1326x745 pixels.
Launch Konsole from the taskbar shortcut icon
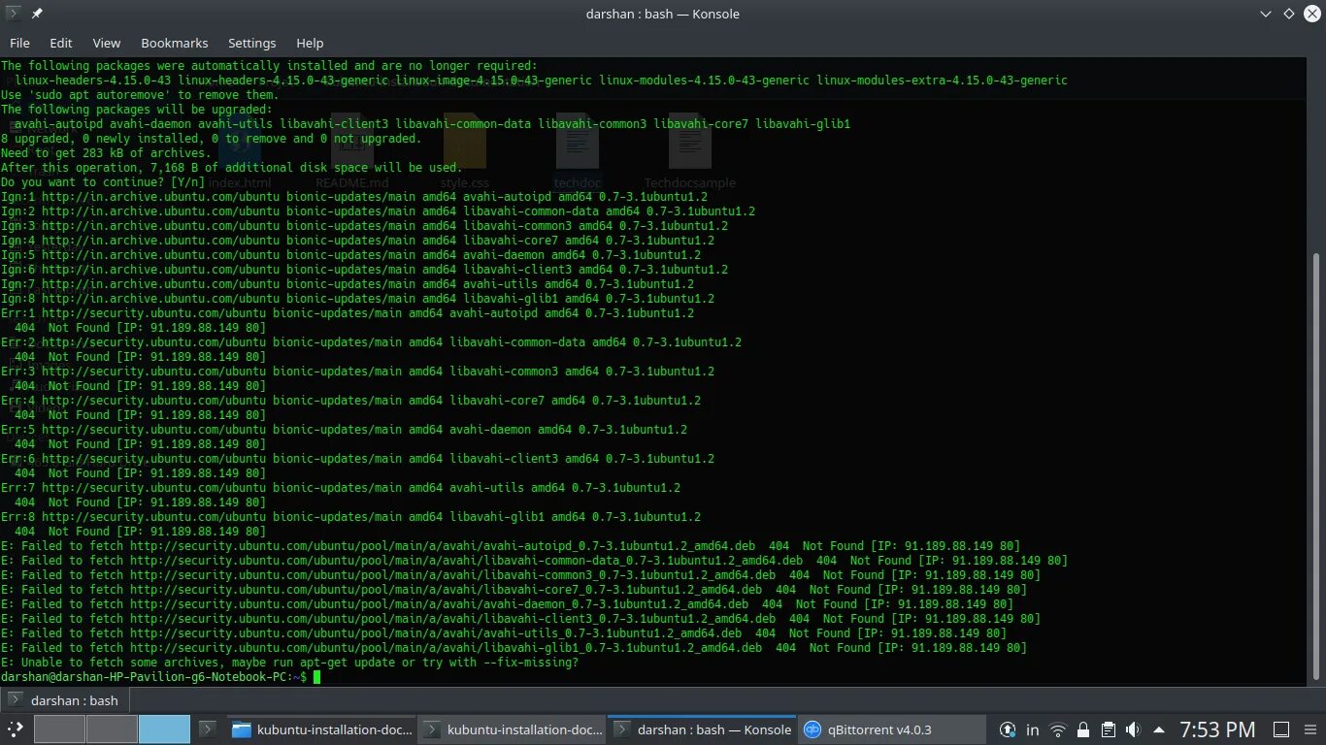click(x=208, y=729)
